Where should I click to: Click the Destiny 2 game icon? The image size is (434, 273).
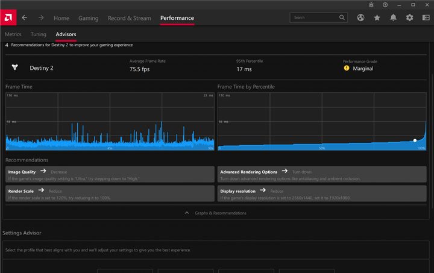click(x=14, y=67)
